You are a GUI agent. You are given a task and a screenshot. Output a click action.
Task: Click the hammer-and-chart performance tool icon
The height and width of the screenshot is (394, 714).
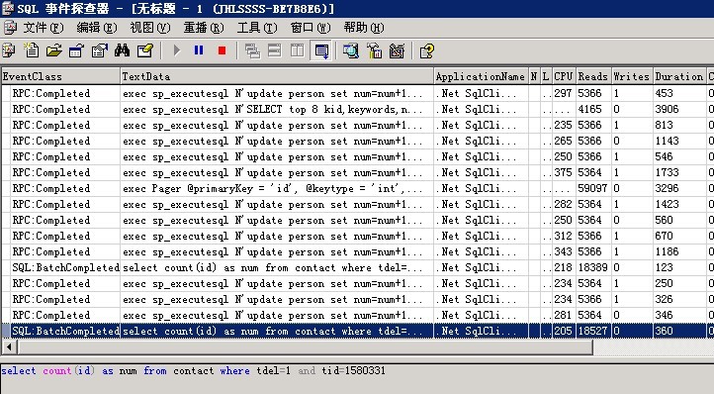point(374,50)
